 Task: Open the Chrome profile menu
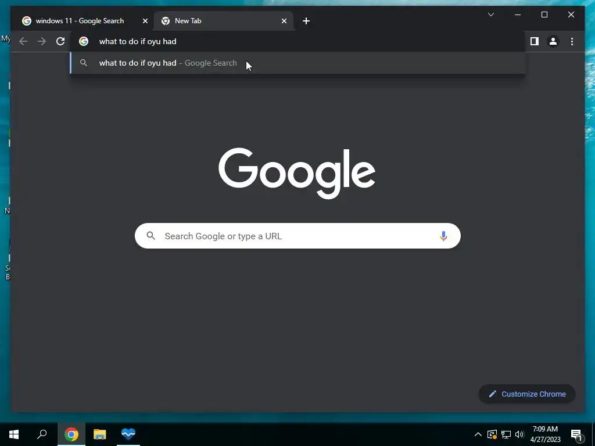click(553, 41)
